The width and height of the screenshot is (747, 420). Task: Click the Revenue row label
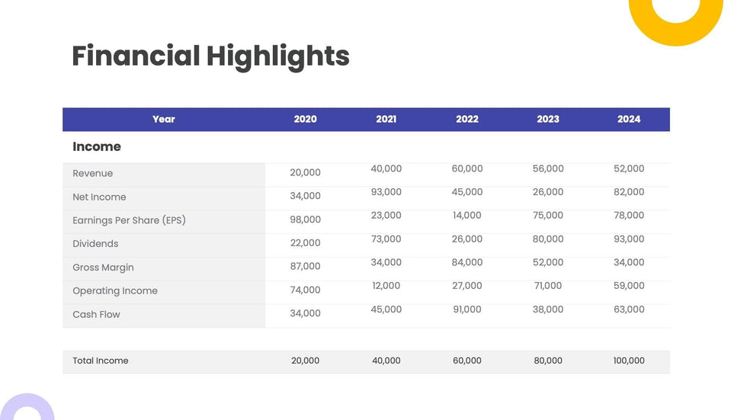tap(92, 174)
